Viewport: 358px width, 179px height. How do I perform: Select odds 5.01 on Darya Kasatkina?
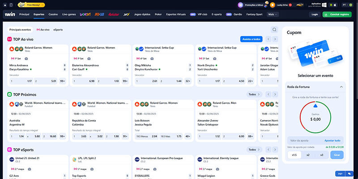pos(46,81)
